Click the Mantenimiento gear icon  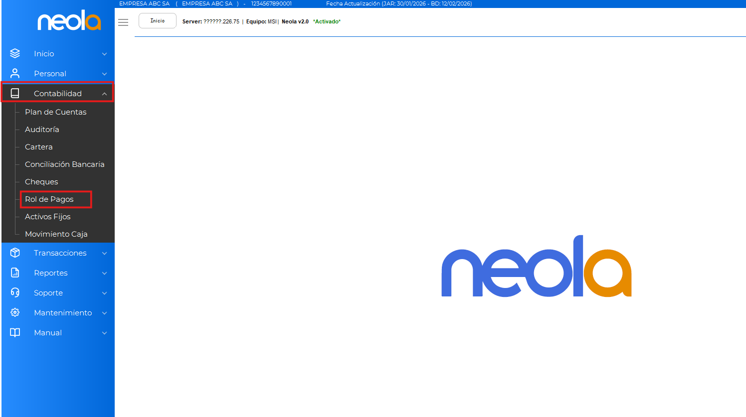coord(15,312)
